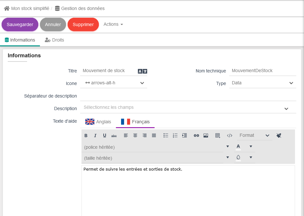Open the Format dropdown in the editor
The image size is (304, 216).
click(x=254, y=136)
